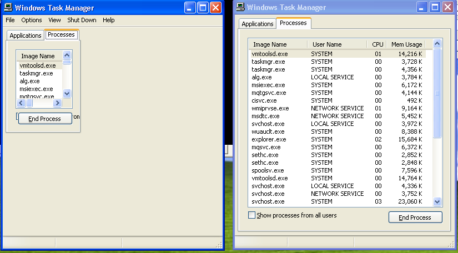Click the title bar icon of left Task Manager
This screenshot has width=458, height=253.
click(8, 7)
